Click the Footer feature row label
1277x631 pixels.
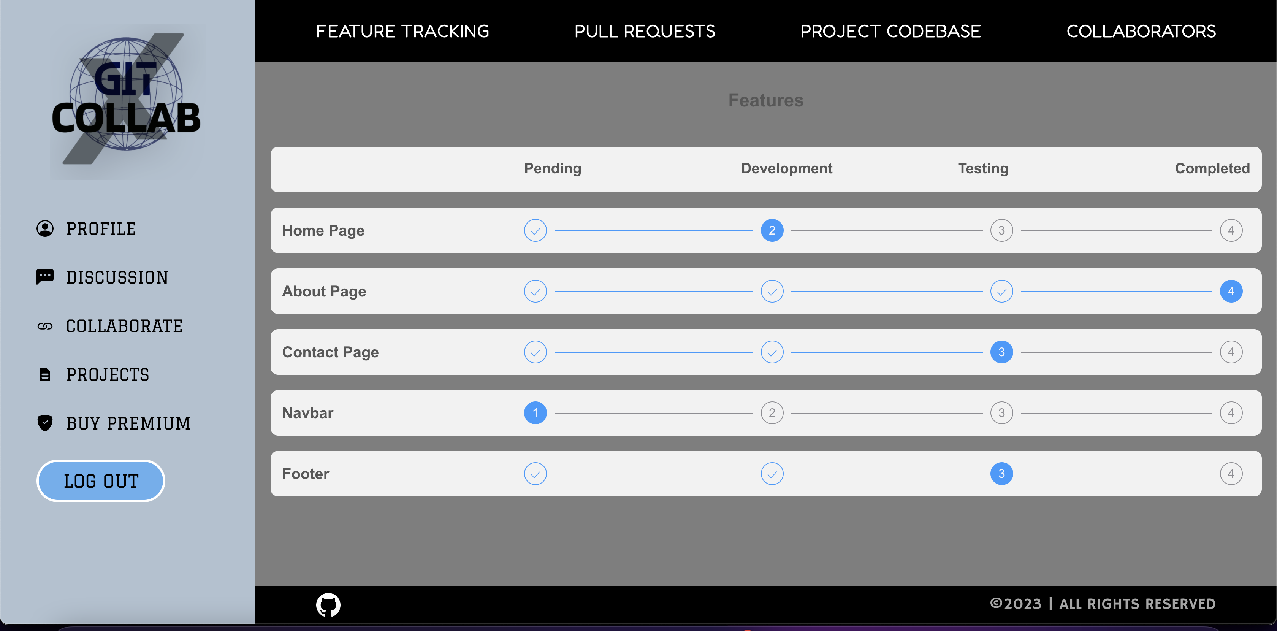coord(305,474)
